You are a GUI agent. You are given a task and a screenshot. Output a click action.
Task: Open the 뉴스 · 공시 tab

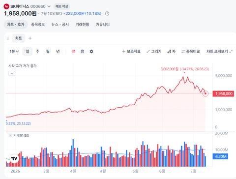point(60,25)
